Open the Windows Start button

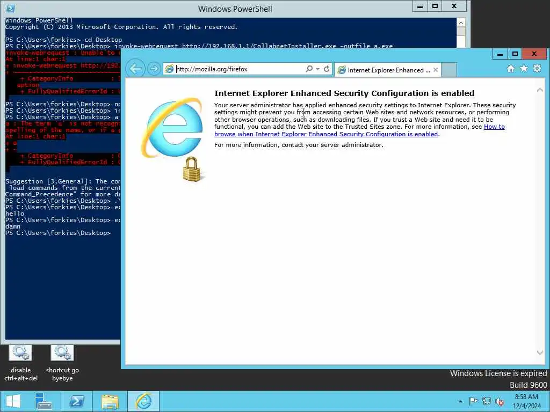(13, 401)
